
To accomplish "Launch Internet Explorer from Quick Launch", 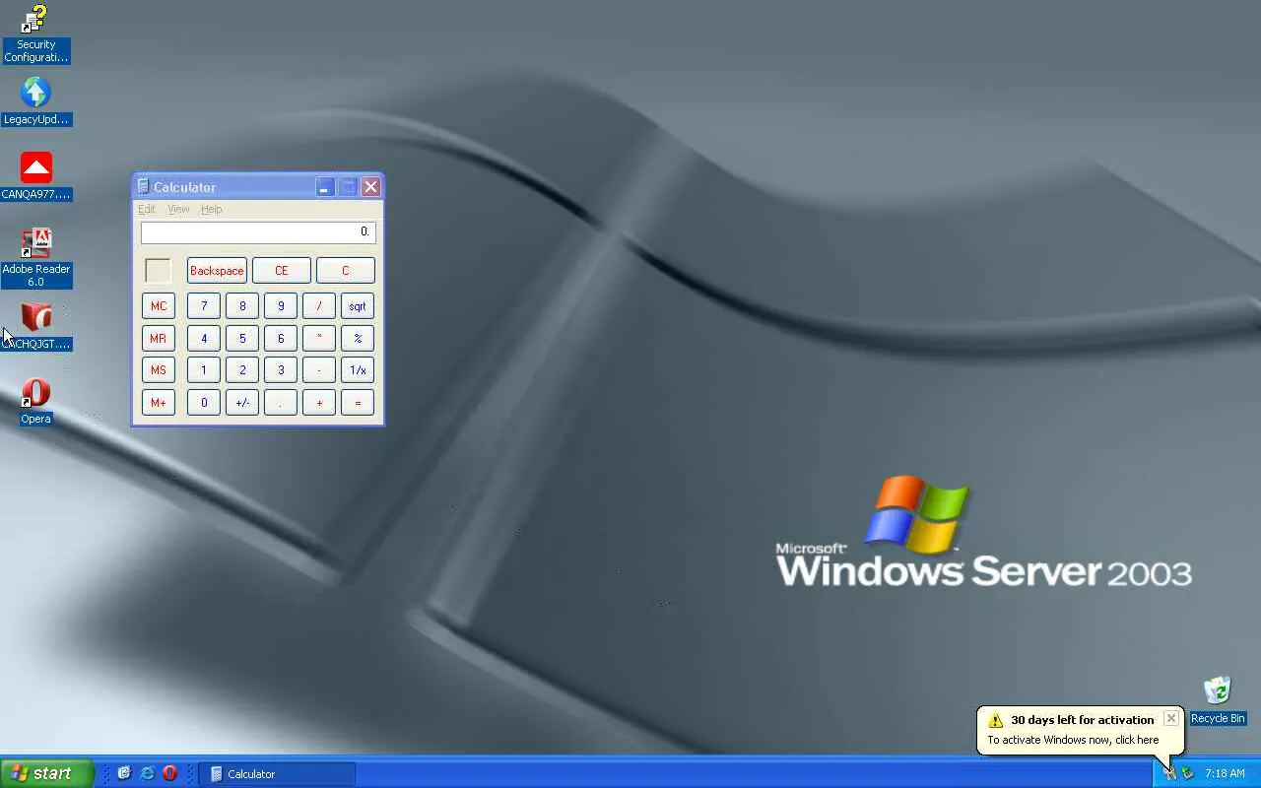I will (x=147, y=773).
